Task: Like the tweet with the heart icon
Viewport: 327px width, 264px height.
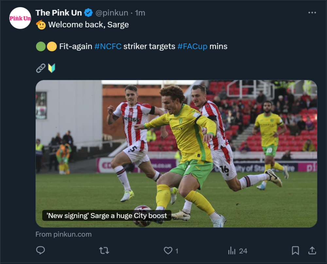Action: (168, 251)
